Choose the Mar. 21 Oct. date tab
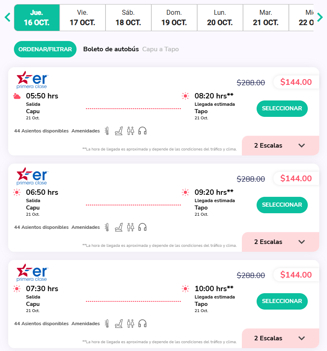This screenshot has height=351, width=327. (266, 18)
